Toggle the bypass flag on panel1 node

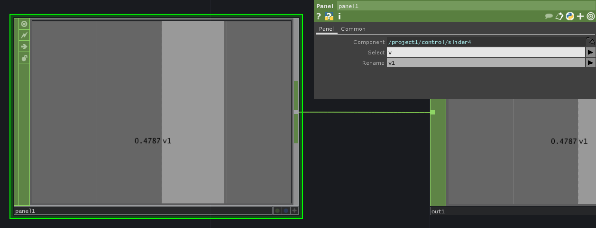[x=24, y=35]
